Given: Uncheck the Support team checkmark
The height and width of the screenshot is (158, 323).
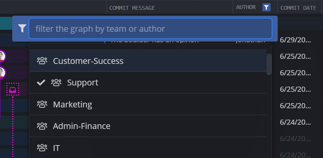Looking at the screenshot, I should [x=41, y=83].
